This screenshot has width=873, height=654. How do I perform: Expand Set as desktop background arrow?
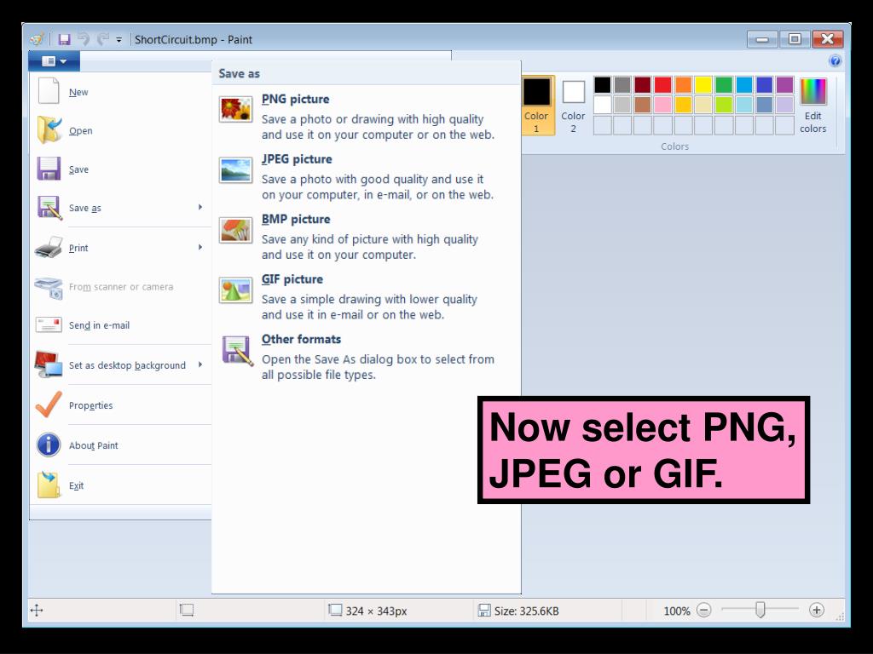pos(200,364)
